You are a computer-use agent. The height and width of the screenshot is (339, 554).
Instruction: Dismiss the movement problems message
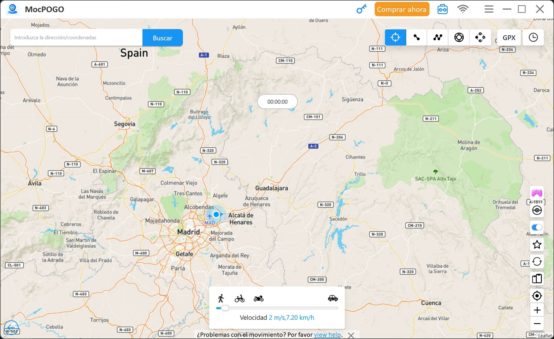pyautogui.click(x=351, y=335)
